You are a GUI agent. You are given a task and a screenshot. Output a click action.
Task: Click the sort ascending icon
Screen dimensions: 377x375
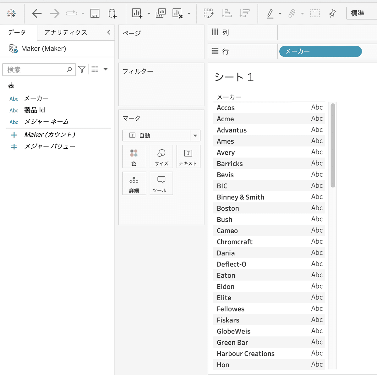(x=227, y=13)
